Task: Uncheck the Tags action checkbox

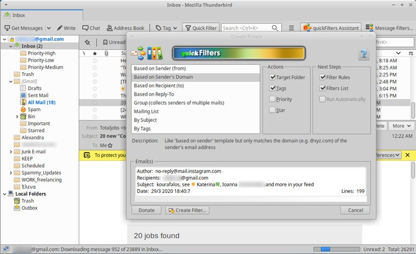Action: pos(272,88)
